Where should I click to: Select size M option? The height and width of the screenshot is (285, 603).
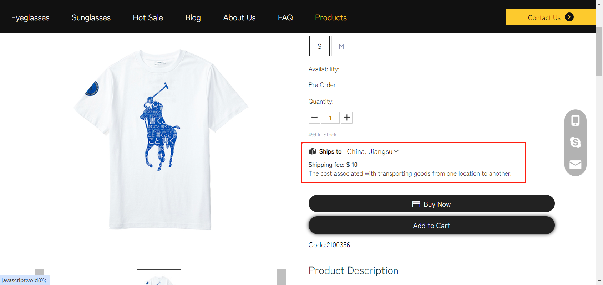(341, 46)
